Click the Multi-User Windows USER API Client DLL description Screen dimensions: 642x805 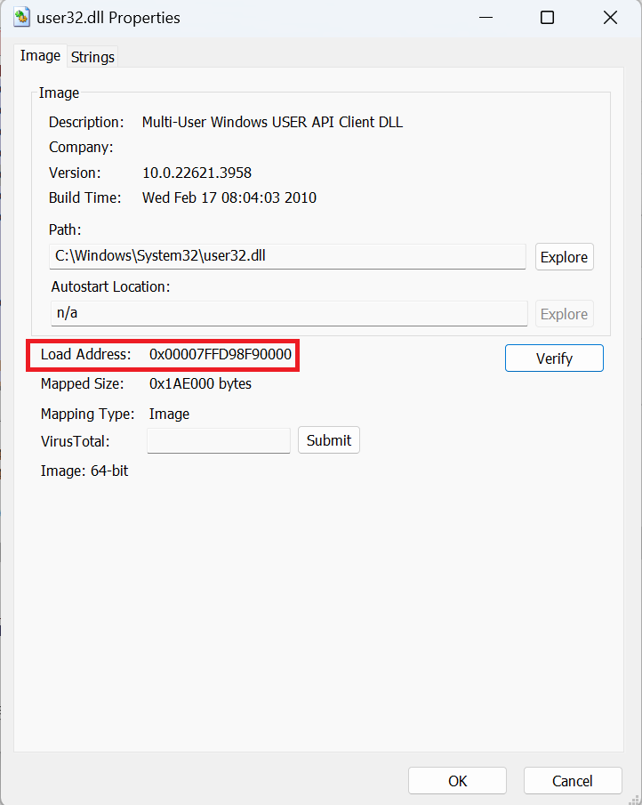point(272,122)
